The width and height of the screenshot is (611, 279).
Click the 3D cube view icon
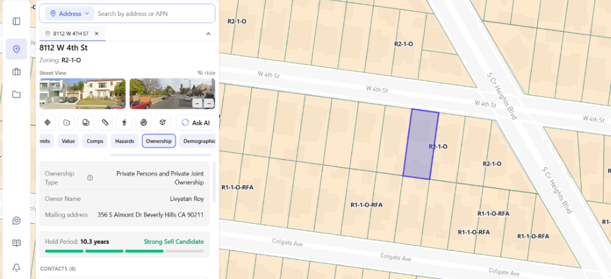[x=162, y=122]
